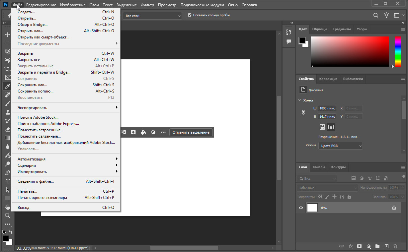Click the Ш width field showing 1890

(327, 108)
